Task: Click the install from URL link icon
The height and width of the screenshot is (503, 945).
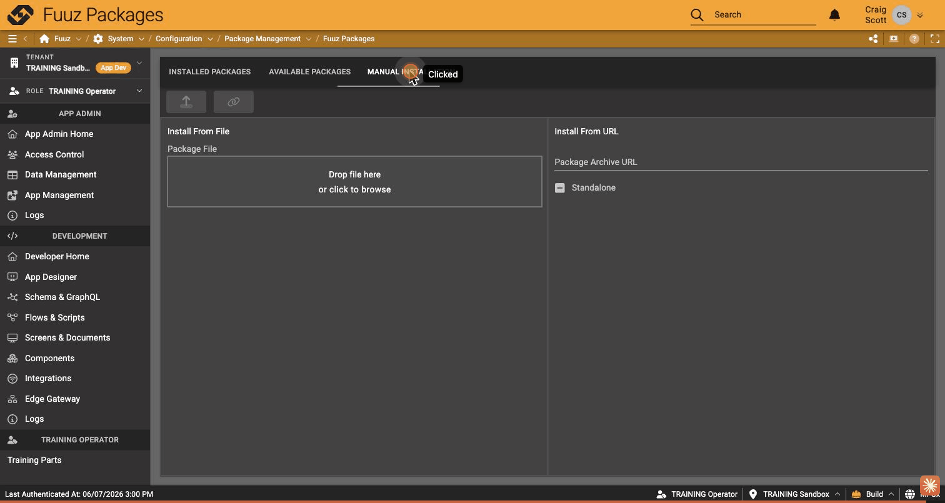Action: (234, 102)
